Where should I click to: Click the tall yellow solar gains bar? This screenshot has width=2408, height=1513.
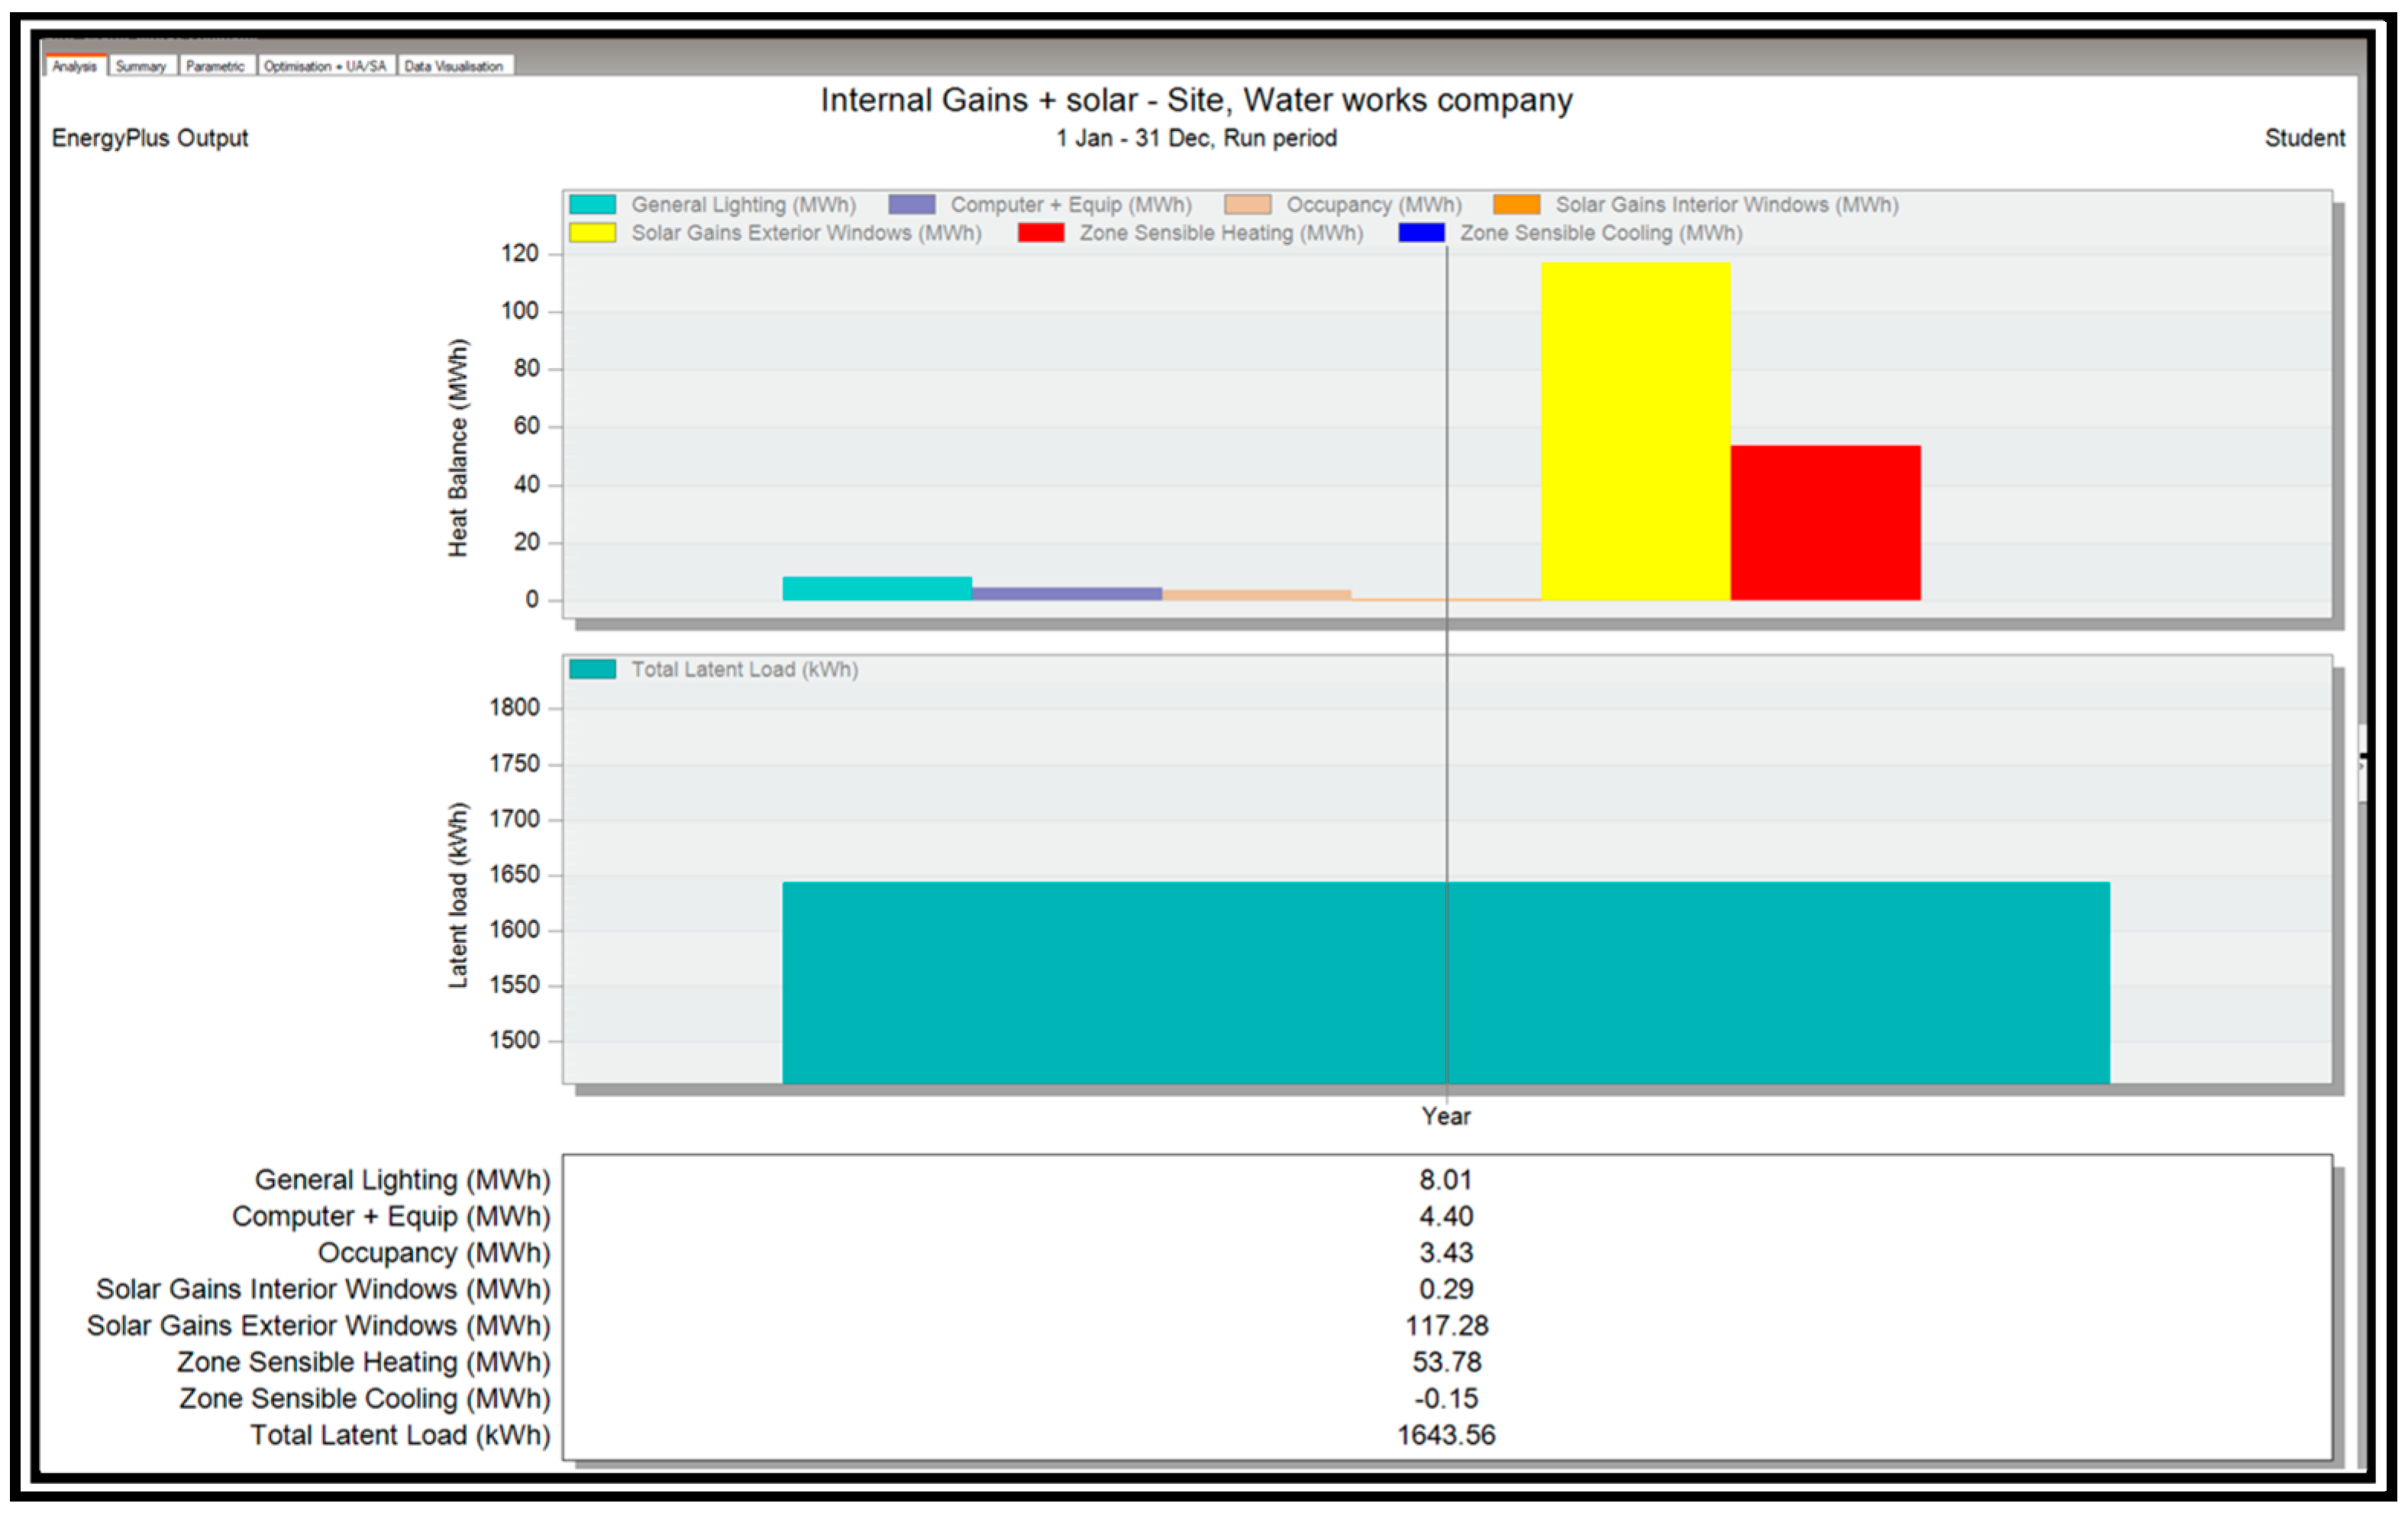click(x=1635, y=430)
